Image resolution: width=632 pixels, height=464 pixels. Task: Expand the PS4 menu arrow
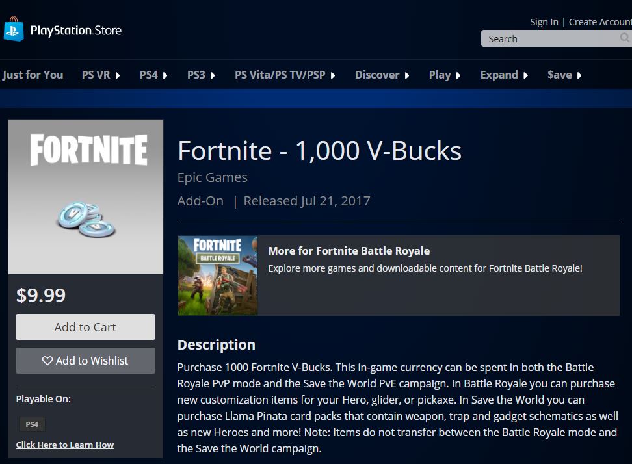(165, 75)
